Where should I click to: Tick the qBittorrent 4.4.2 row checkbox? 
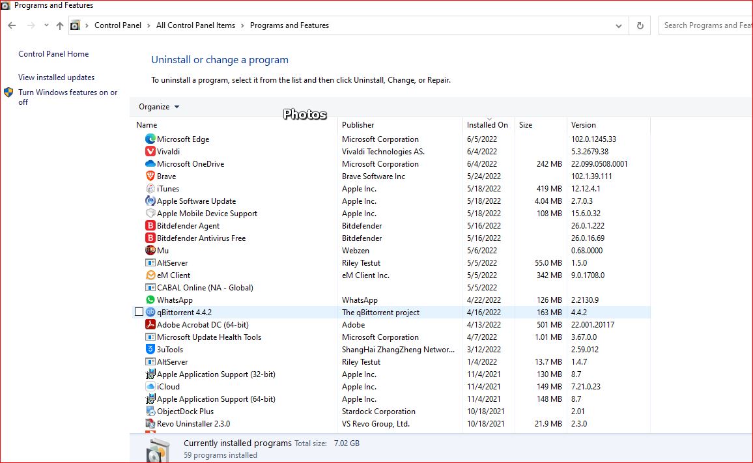[x=139, y=312]
